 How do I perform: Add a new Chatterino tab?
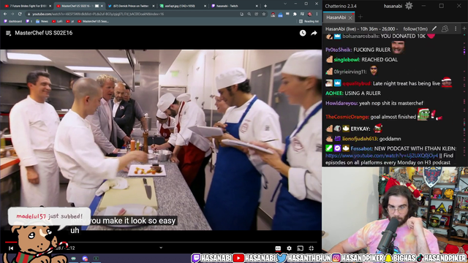click(x=361, y=17)
